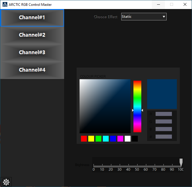This screenshot has height=187, width=192.
Task: Click the Brightness slider thumb at 100
Action: pyautogui.click(x=181, y=163)
